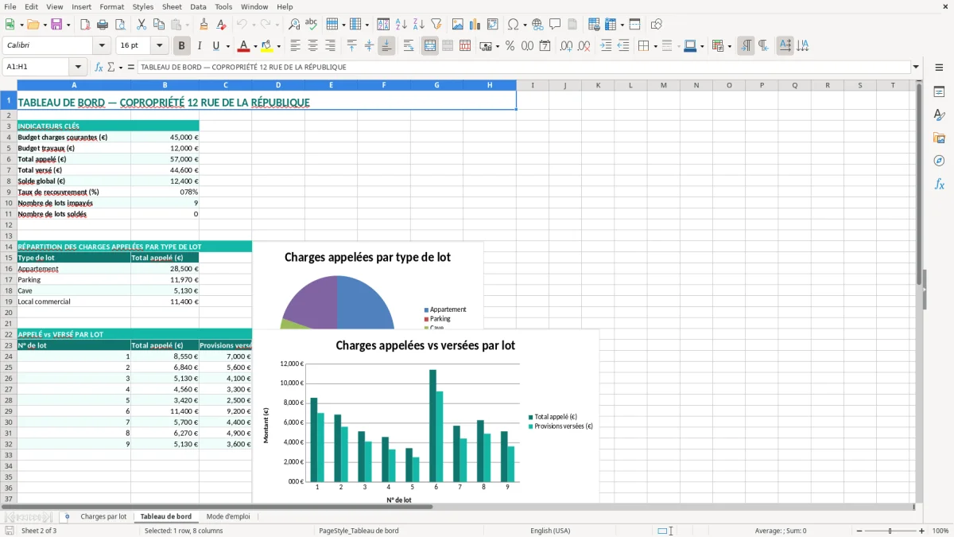The height and width of the screenshot is (537, 954).
Task: Open the Styles menu
Action: (x=143, y=6)
